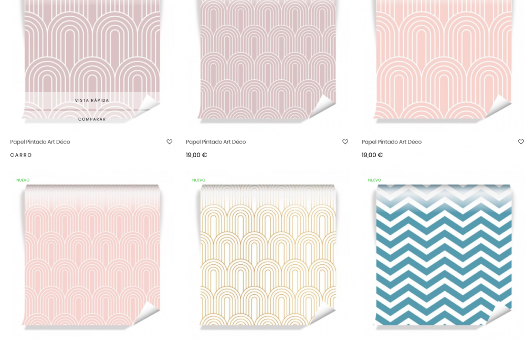Open the blue chevron zigzag wallpaper
This screenshot has width=525, height=341.
click(x=443, y=255)
